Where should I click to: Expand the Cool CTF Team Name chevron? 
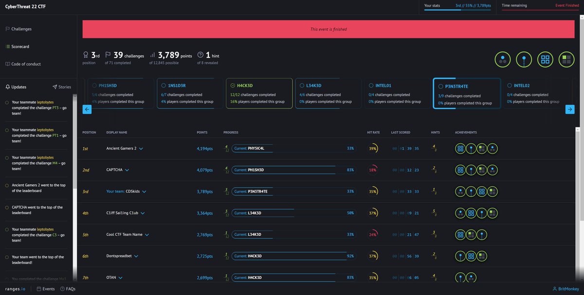pos(146,234)
